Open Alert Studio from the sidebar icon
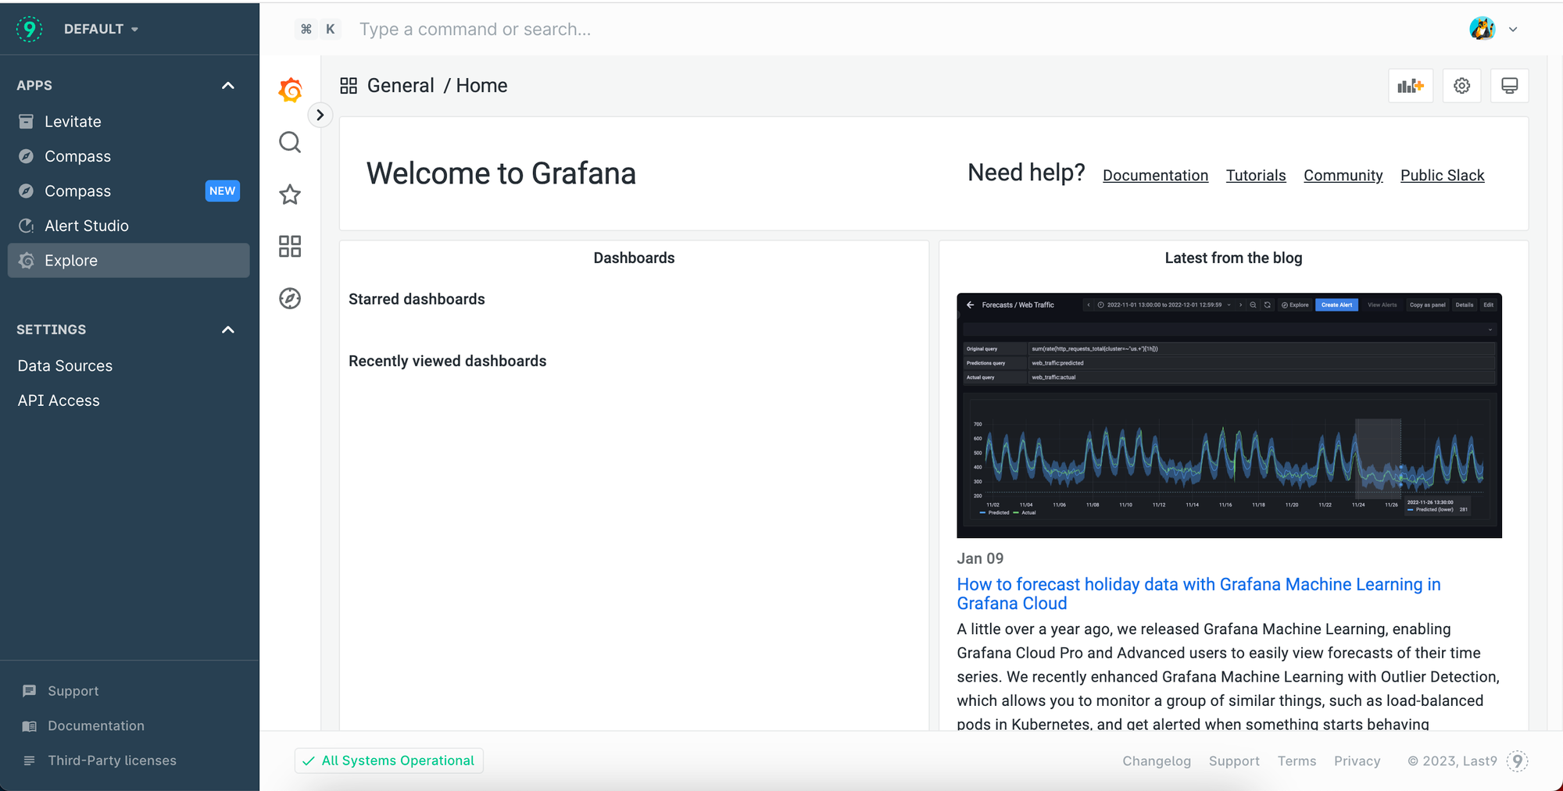This screenshot has height=791, width=1563. [x=26, y=226]
